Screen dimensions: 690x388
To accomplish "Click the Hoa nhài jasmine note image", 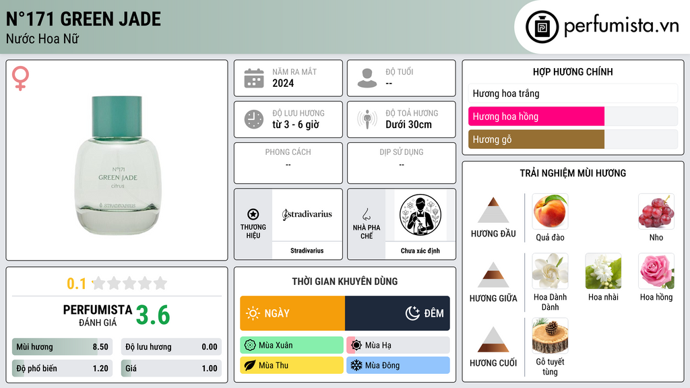I will point(603,271).
